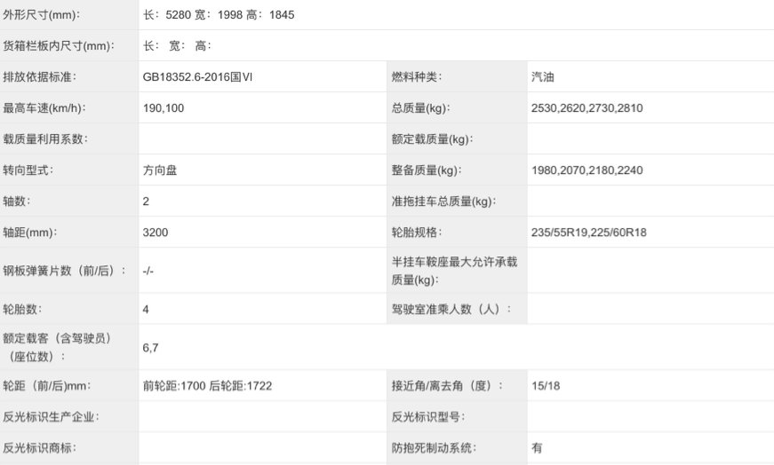The width and height of the screenshot is (774, 465).
Task: Click the 准拖挂车总质量(kg) label
Action: coord(443,201)
